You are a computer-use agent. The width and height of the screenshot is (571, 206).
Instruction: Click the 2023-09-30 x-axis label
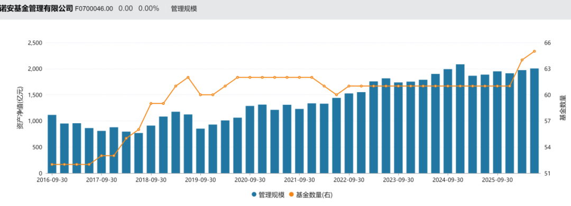(x=398, y=180)
